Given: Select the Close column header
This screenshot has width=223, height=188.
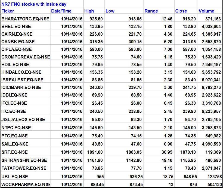Looking at the screenshot, I should coord(181,11).
